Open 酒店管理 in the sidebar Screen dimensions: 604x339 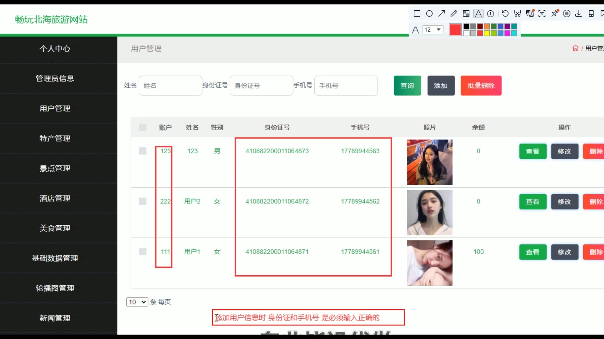(x=55, y=198)
